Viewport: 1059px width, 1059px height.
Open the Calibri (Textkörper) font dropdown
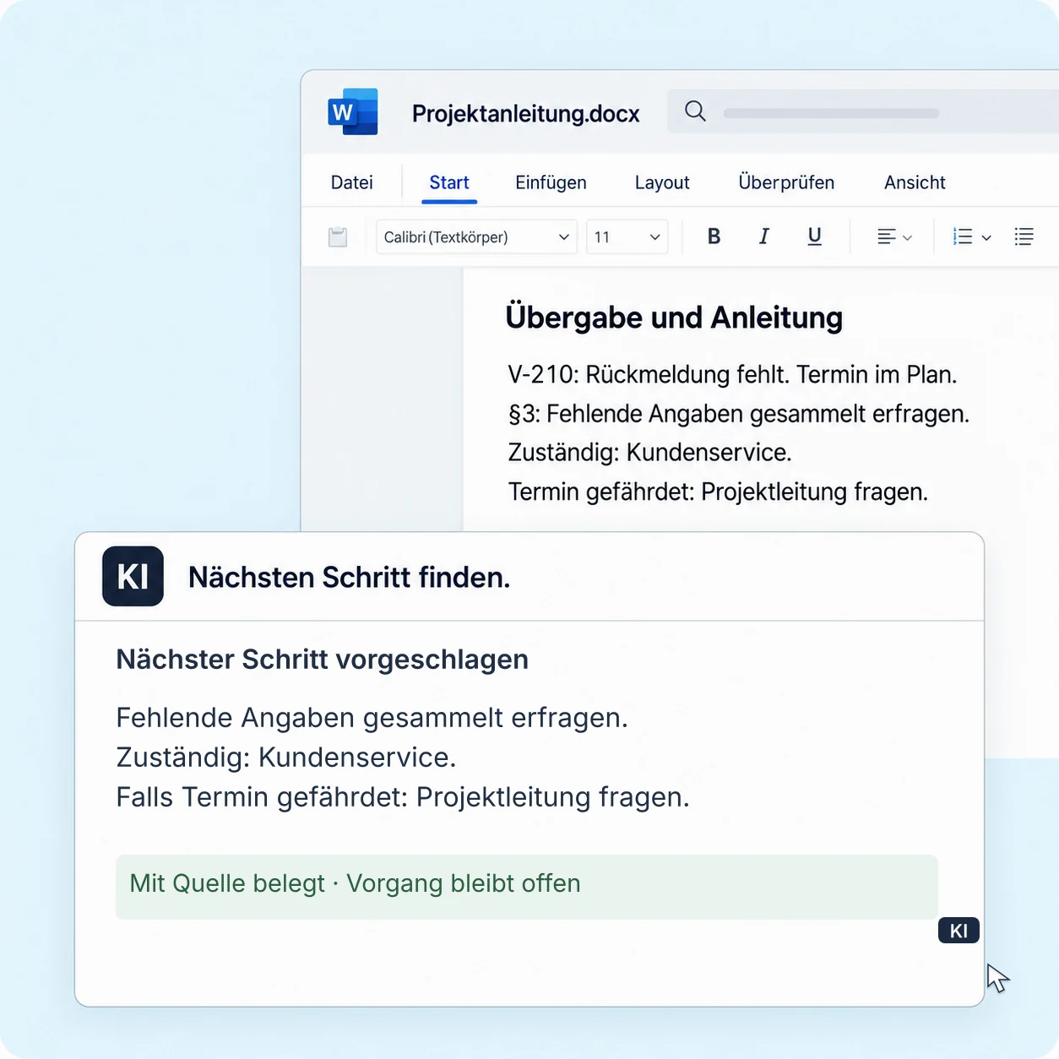tap(476, 237)
